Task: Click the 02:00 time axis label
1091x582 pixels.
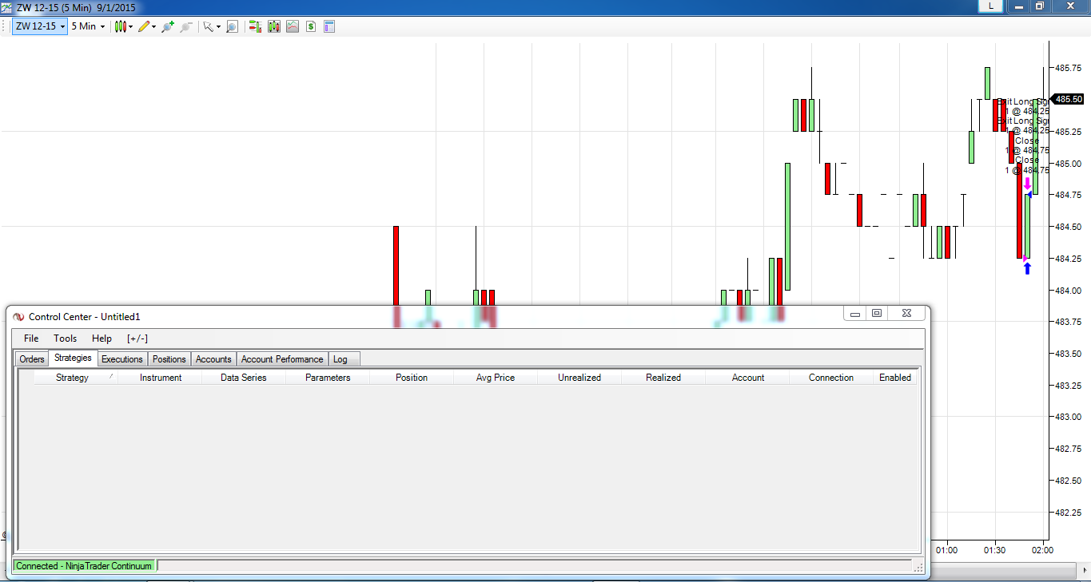Action: click(x=1042, y=550)
